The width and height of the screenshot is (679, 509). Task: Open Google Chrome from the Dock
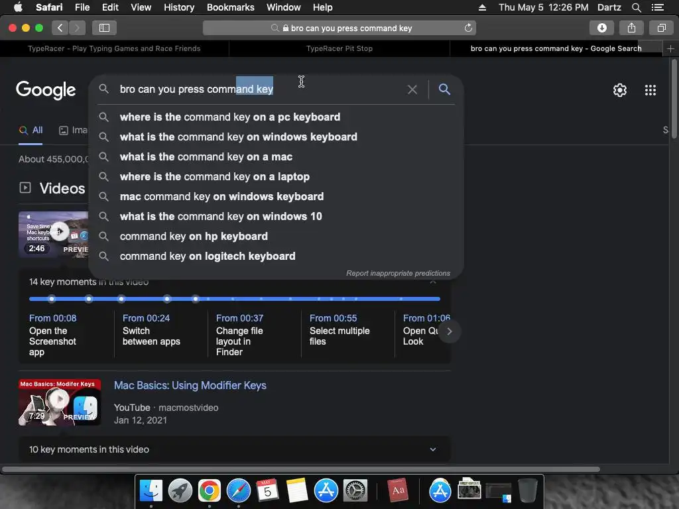(x=209, y=491)
